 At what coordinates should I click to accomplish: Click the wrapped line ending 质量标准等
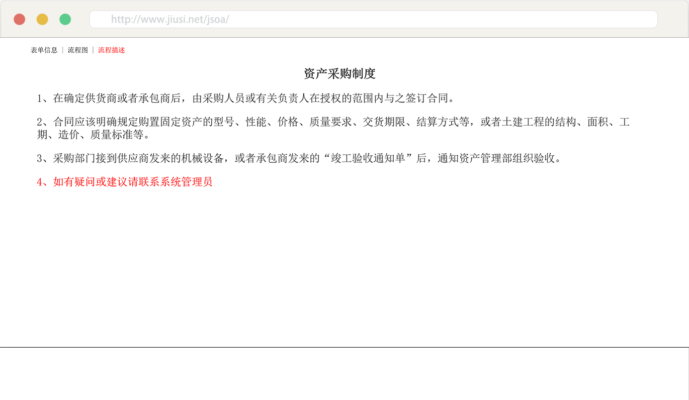93,135
